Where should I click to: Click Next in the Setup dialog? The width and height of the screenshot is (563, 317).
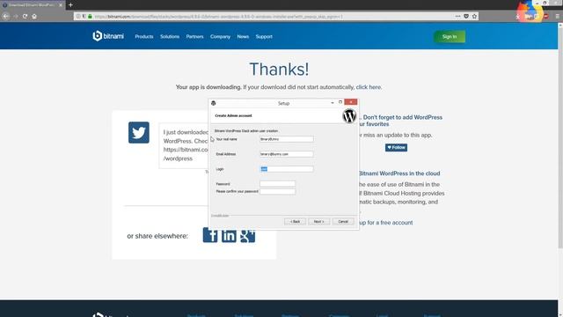tap(318, 221)
